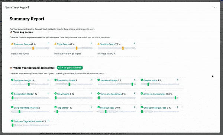Screen dimensions: 223x135
Task: Click the info icon beside Sentence Variety
Action: [135, 80]
